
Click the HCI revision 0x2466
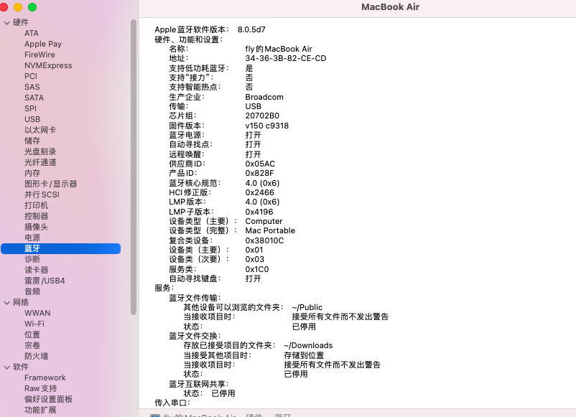tap(260, 192)
